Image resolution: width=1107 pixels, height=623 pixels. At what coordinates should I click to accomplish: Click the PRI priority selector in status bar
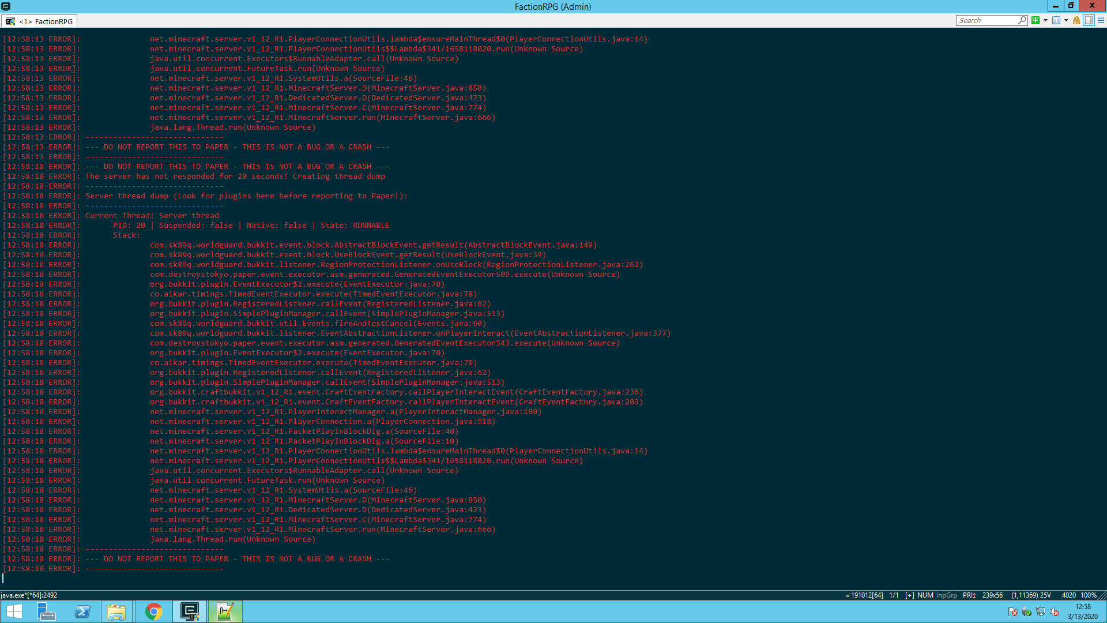969,595
